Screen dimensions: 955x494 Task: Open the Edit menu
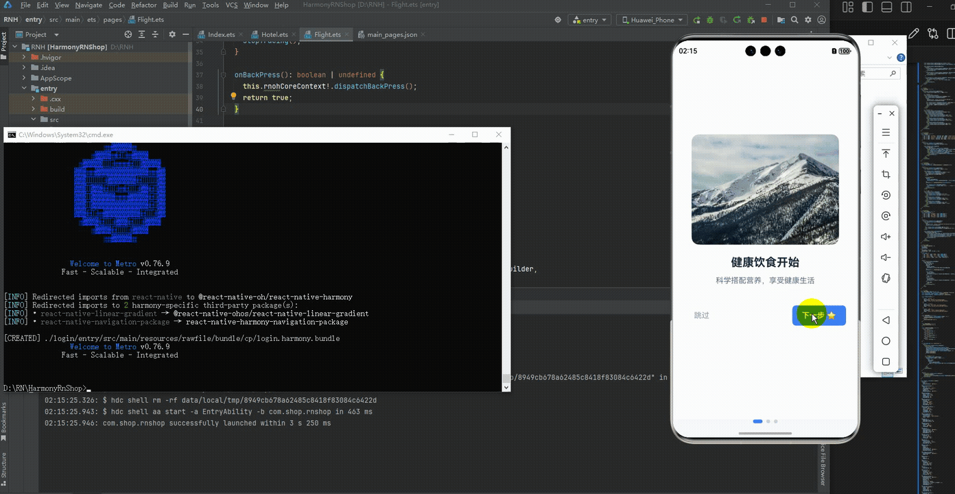tap(43, 5)
